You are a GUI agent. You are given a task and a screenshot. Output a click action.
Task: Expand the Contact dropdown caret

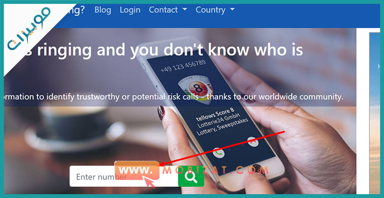coord(185,10)
